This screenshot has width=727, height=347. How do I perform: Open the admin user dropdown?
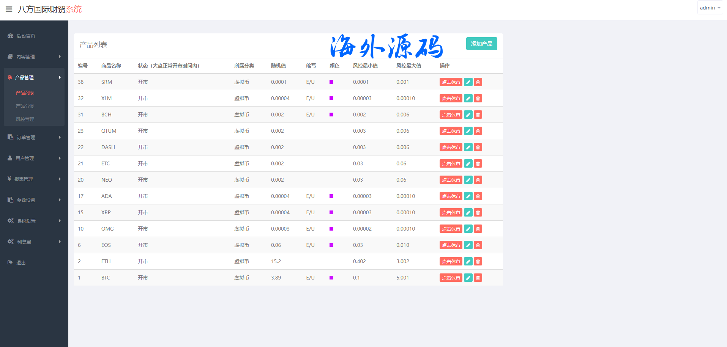point(710,8)
